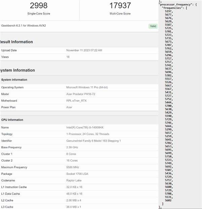Select the 17937 Multi-Core Score value
Viewport: 202px width, 209px height.
pos(120,5)
